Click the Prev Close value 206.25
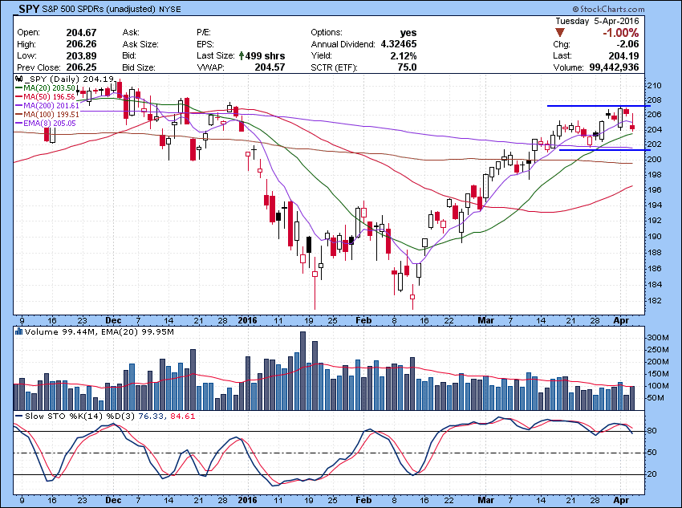Image resolution: width=682 pixels, height=508 pixels. tap(81, 67)
